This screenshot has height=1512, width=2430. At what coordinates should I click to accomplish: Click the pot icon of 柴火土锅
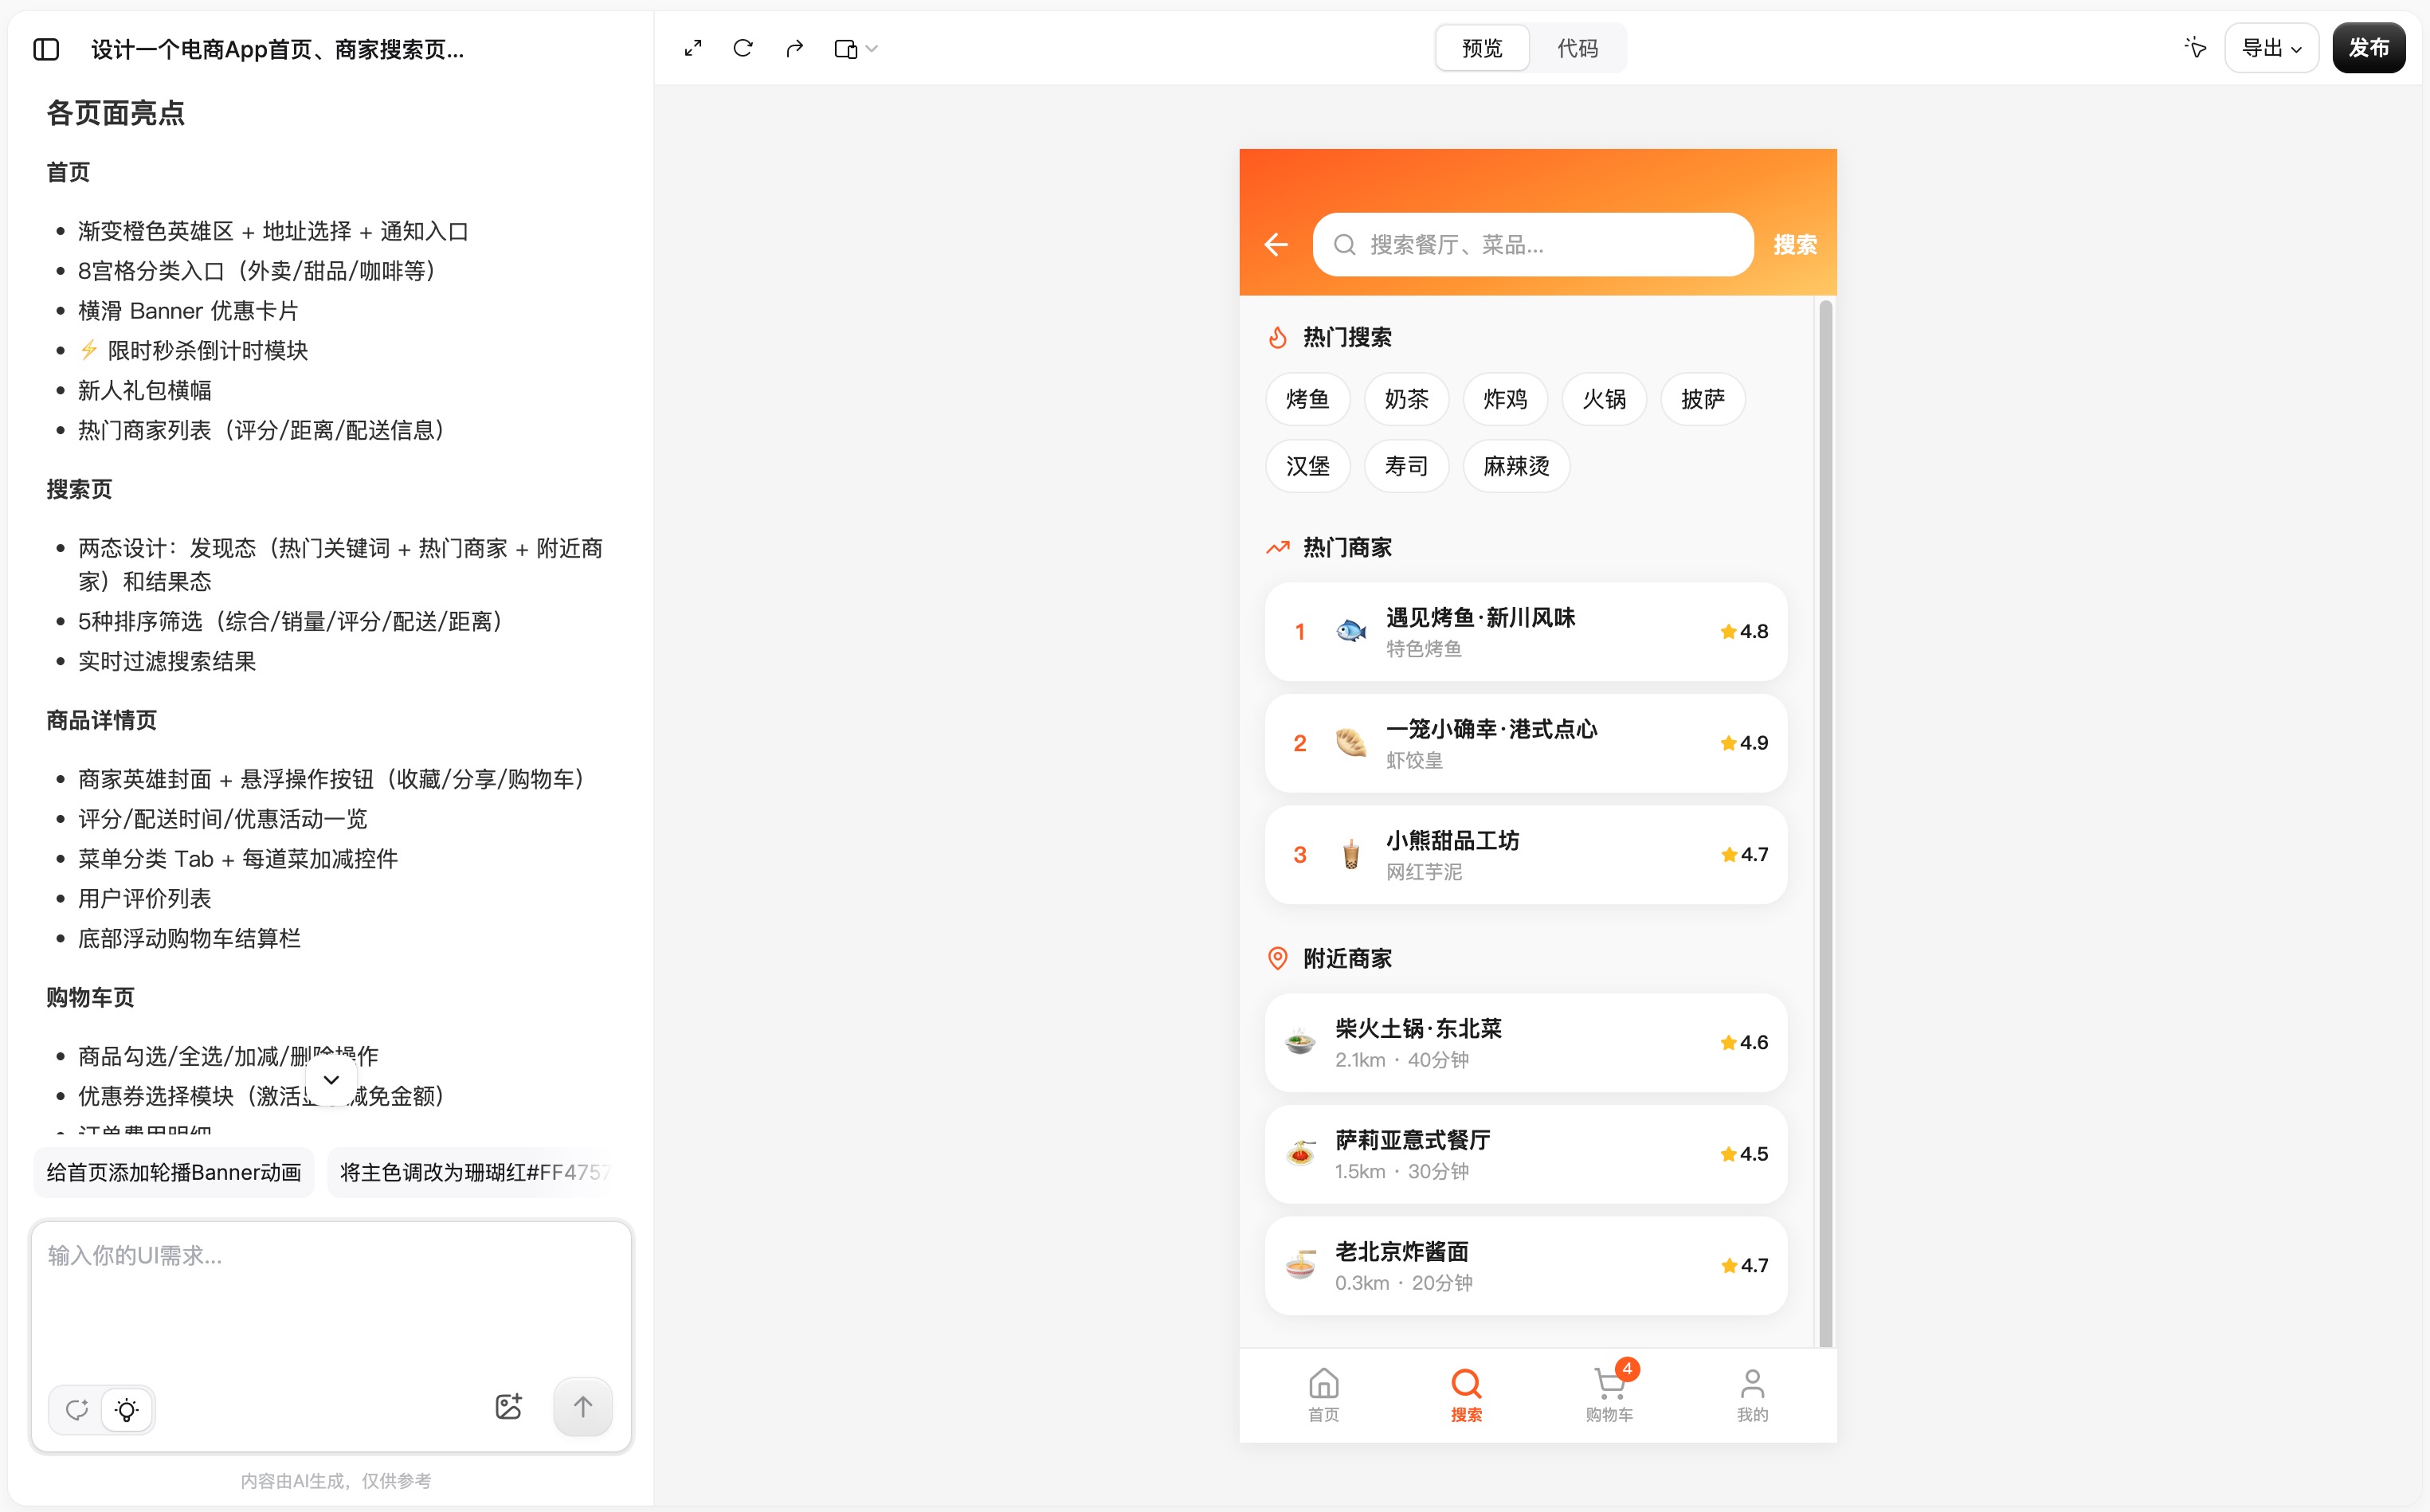pyautogui.click(x=1300, y=1042)
